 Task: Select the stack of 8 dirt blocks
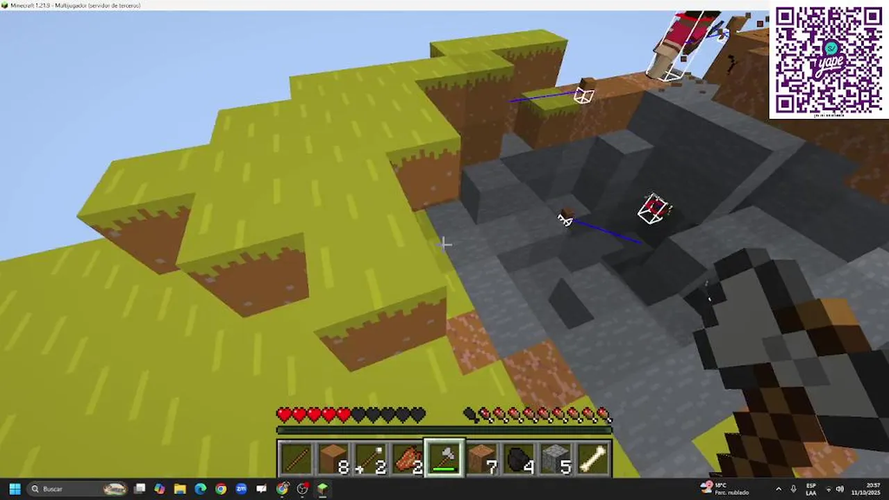[x=333, y=459]
